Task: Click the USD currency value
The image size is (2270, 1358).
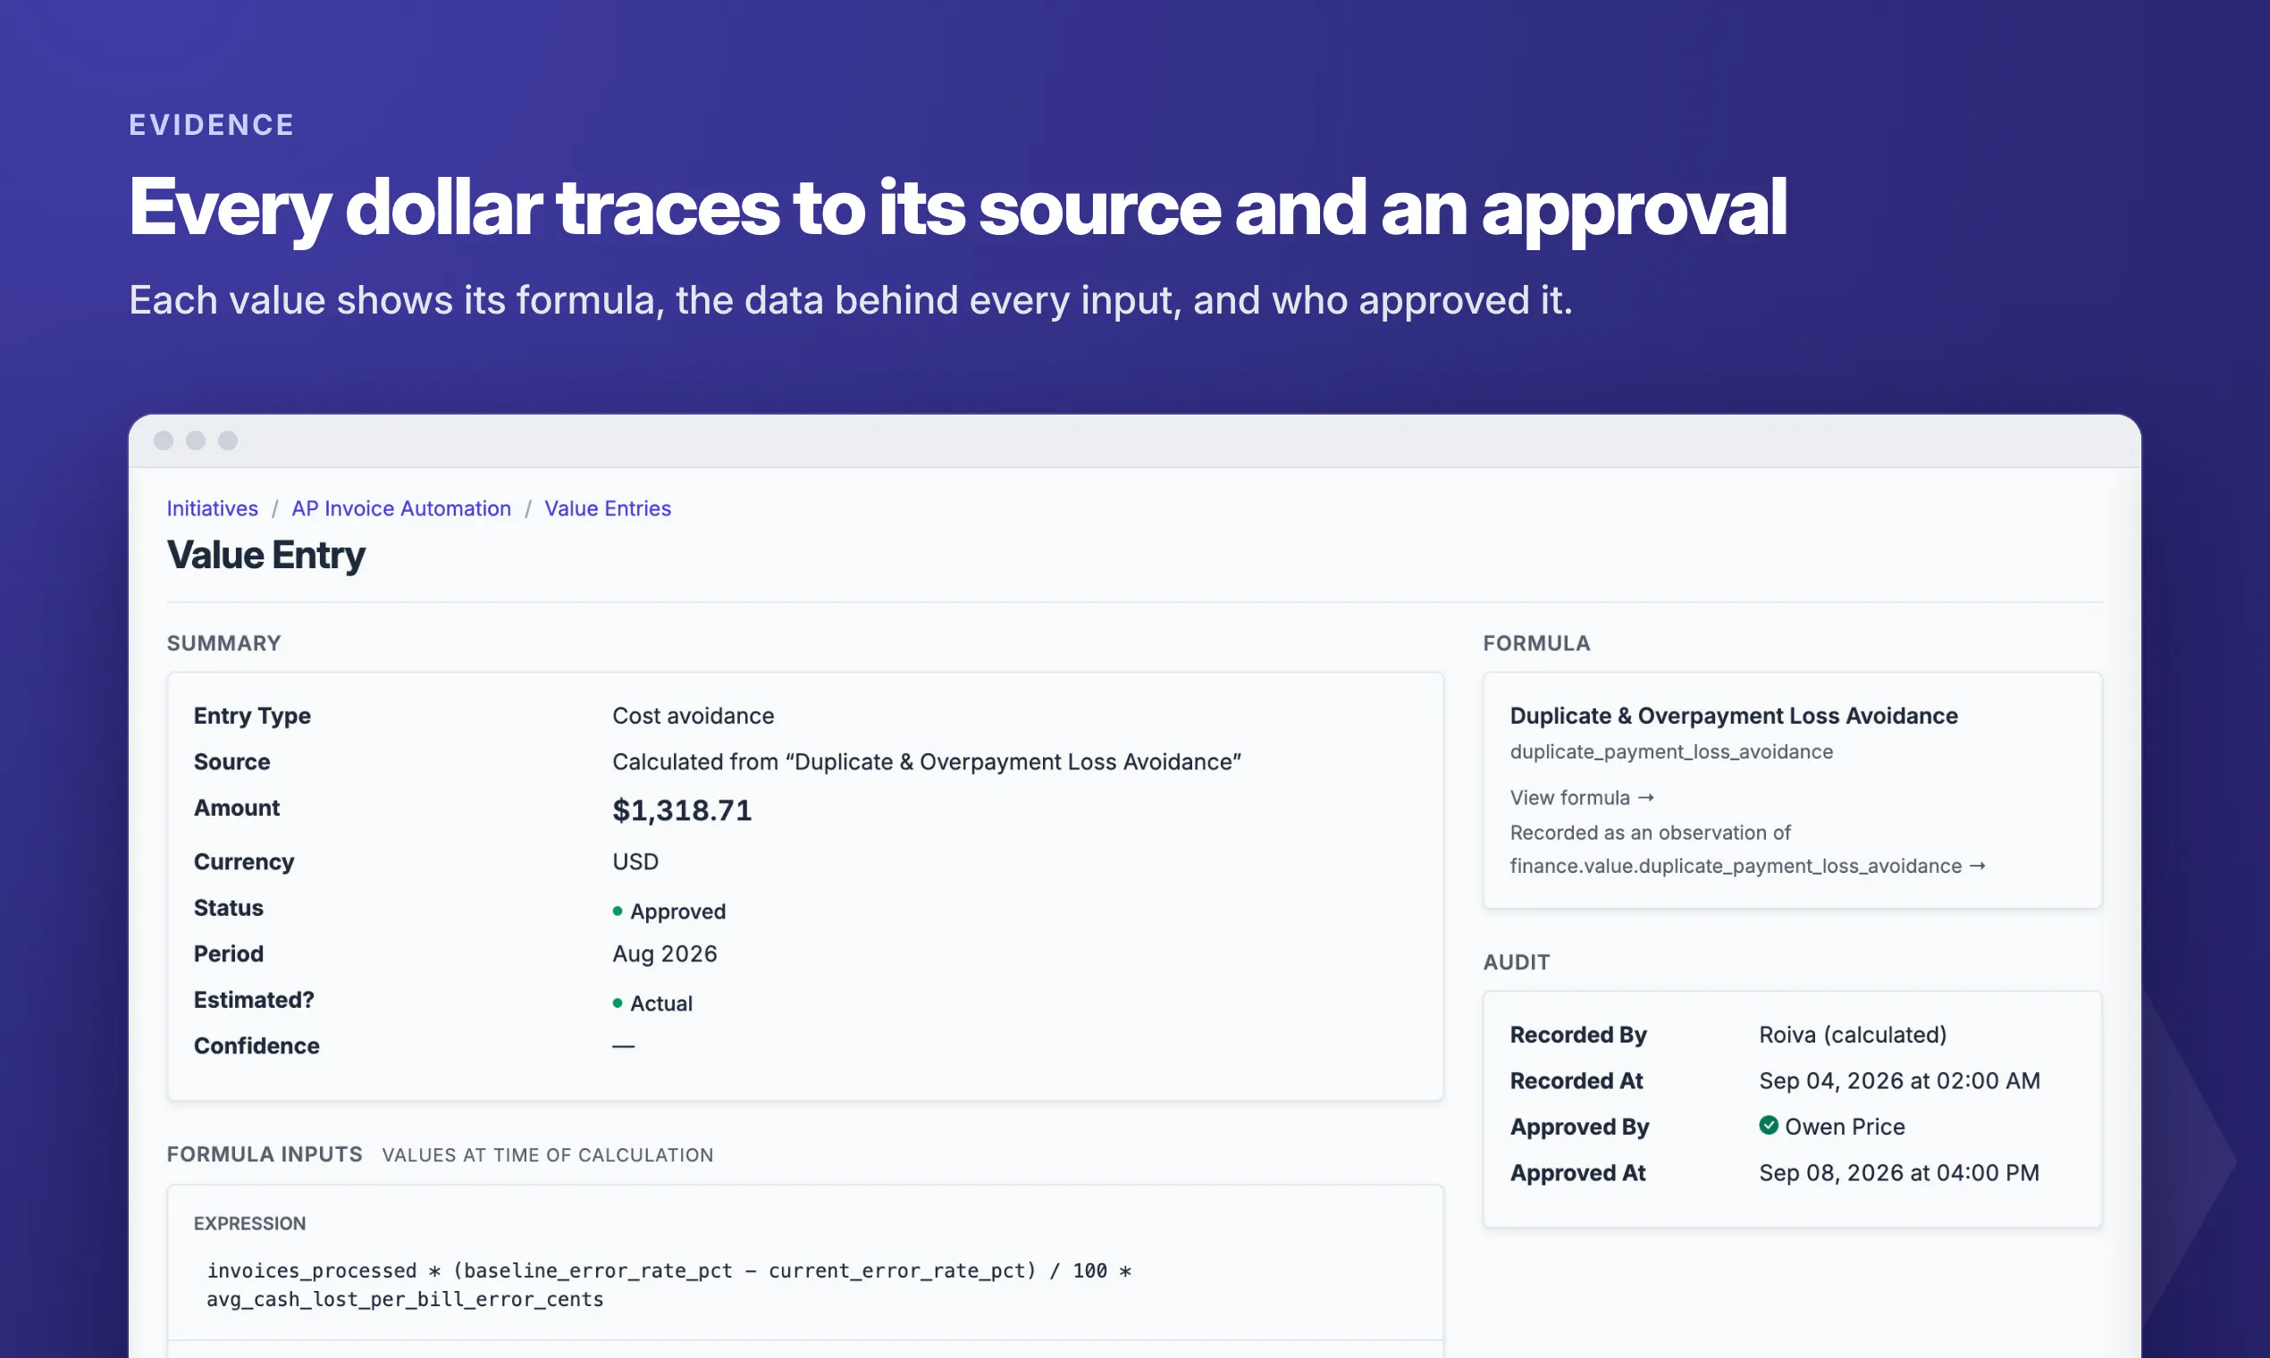Action: point(635,862)
